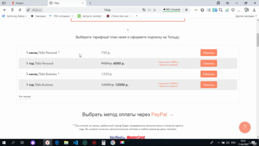Close the Tilda tab
The image size is (259, 146).
tap(83, 3)
